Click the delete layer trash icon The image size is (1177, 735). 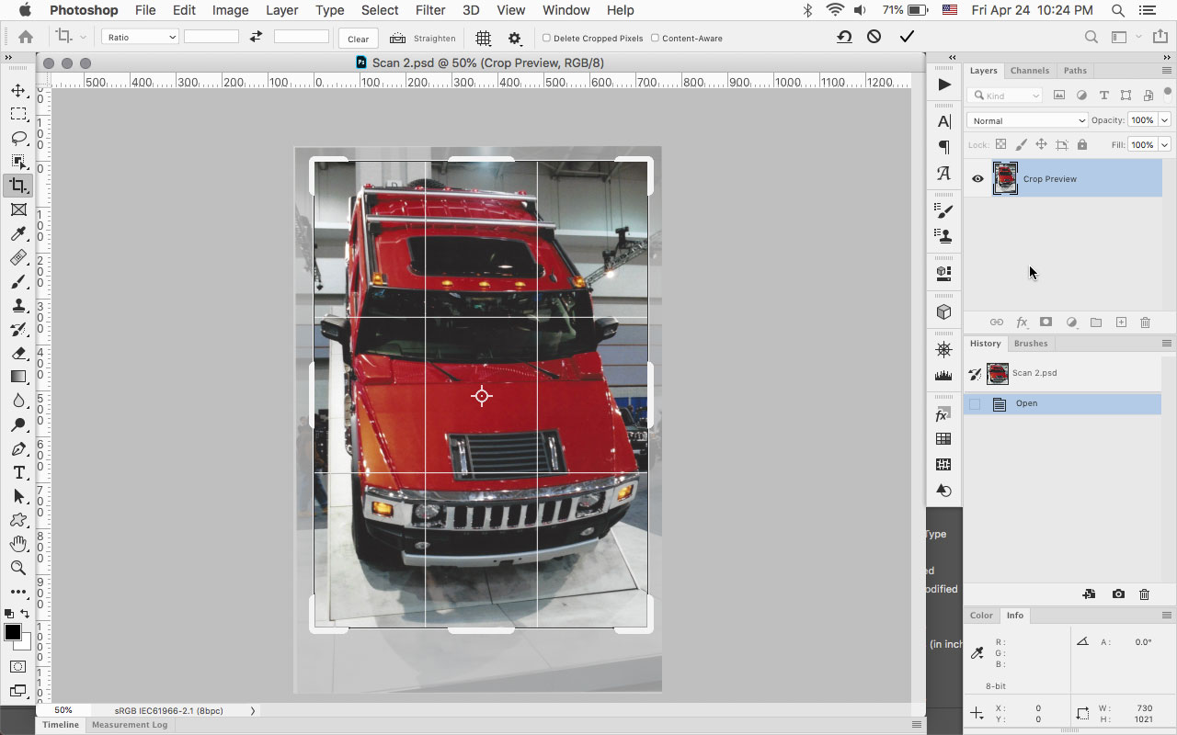click(1145, 322)
